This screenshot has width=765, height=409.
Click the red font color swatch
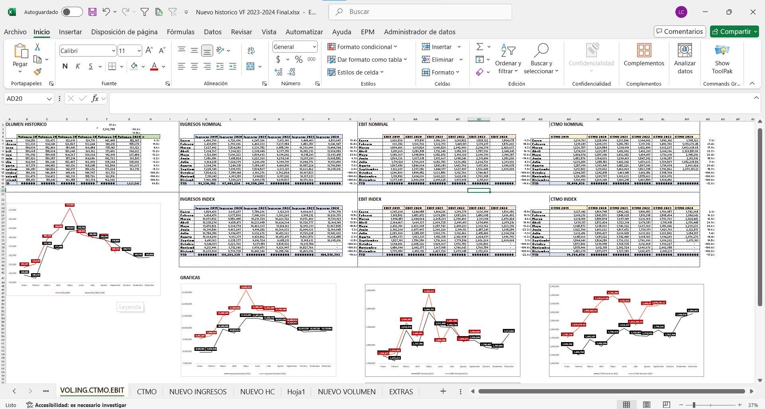click(x=154, y=67)
